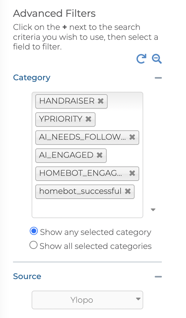This screenshot has width=186, height=318.
Task: Select Show all selected categories
Action: pos(33,246)
